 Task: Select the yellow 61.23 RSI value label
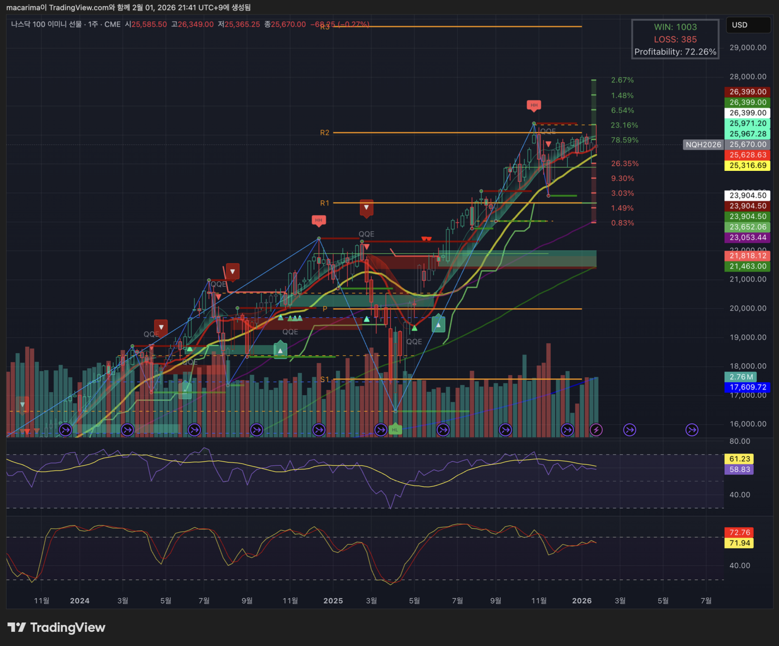click(x=739, y=459)
